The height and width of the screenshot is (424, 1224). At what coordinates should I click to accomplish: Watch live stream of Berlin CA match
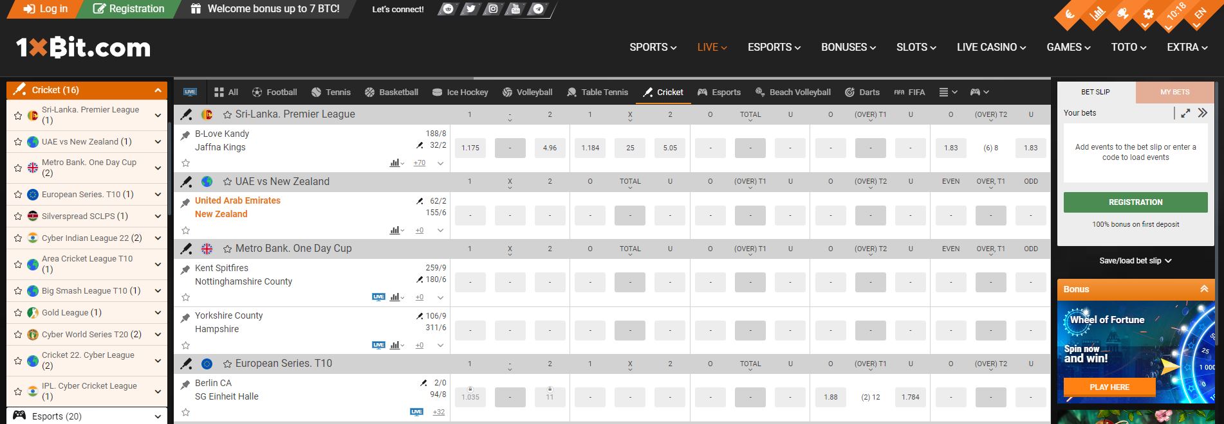[x=416, y=412]
